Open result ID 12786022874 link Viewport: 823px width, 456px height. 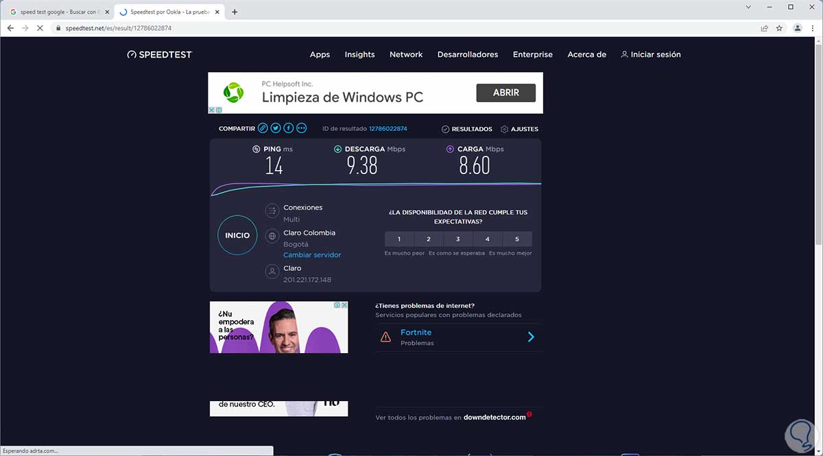[388, 129]
